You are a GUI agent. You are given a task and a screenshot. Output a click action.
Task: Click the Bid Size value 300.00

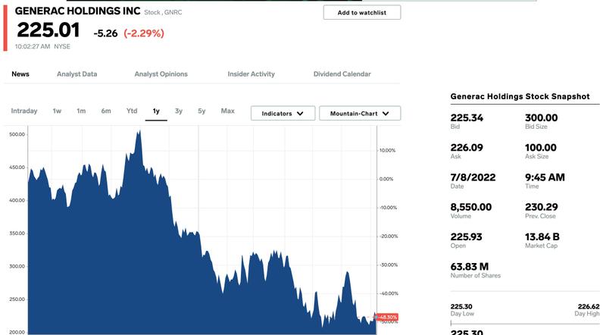(541, 117)
